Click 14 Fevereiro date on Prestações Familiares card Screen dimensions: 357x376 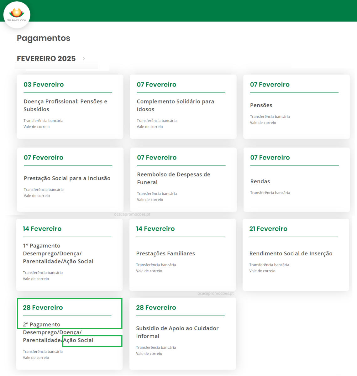155,229
